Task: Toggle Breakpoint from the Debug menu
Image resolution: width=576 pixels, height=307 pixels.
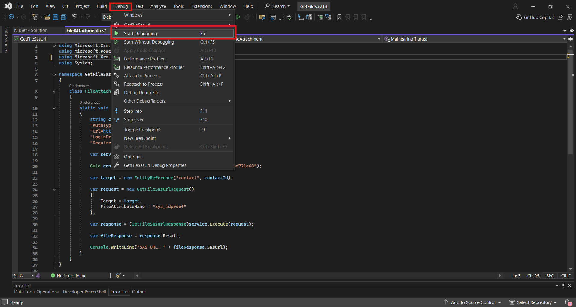Action: coord(142,130)
